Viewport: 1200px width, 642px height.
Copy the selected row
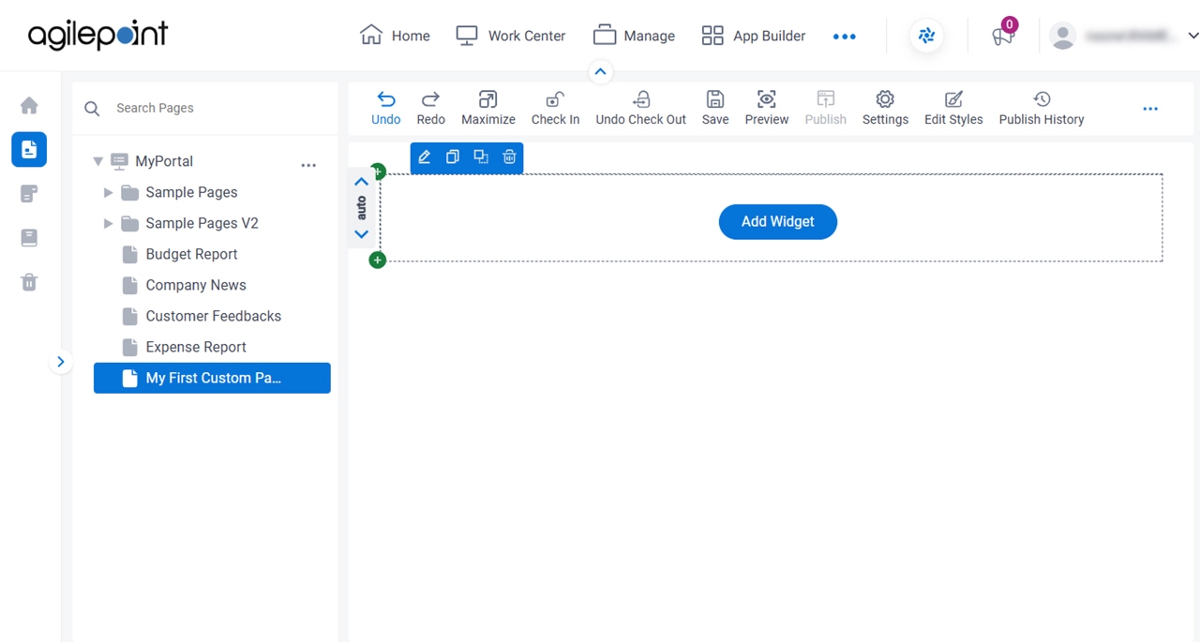click(x=453, y=157)
